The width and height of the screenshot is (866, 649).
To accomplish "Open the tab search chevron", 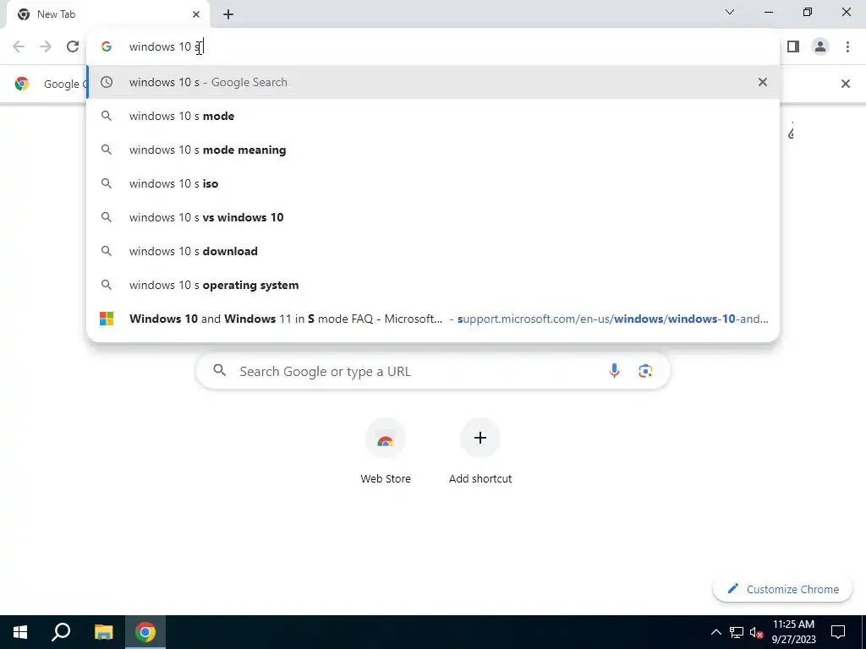I will coord(730,12).
